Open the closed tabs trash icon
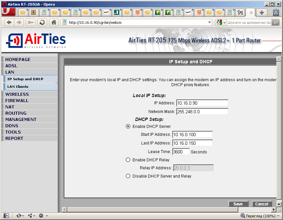Image resolution: width=283 pixels, height=220 pixels. coord(276,13)
